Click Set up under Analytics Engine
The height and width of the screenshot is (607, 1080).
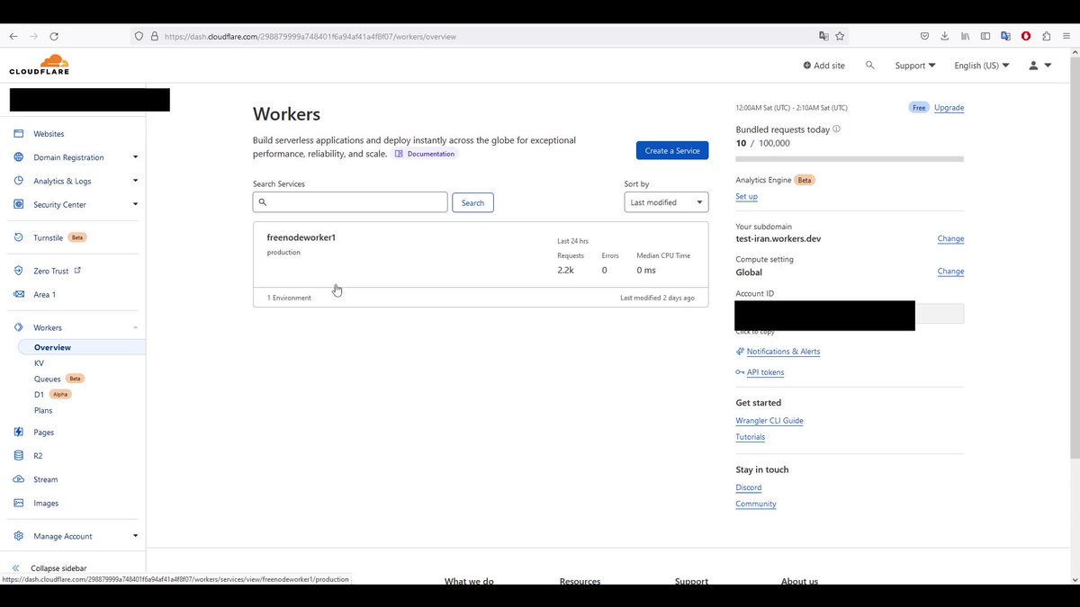[746, 197]
